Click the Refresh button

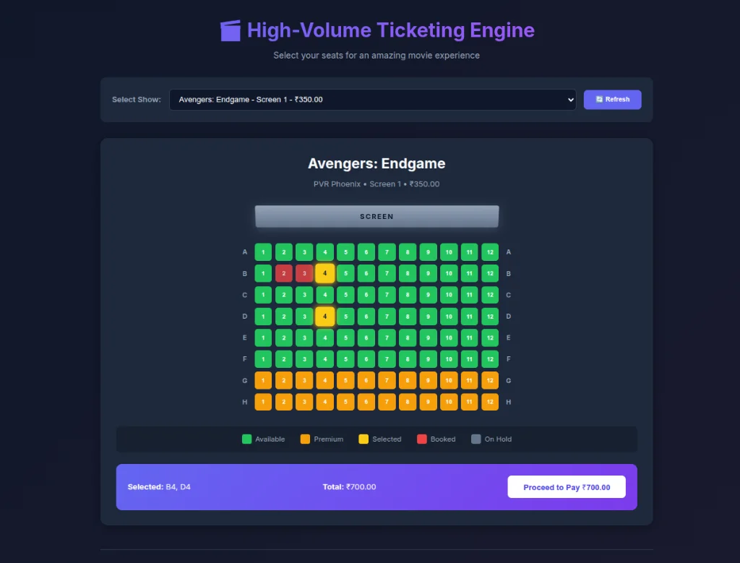point(612,99)
